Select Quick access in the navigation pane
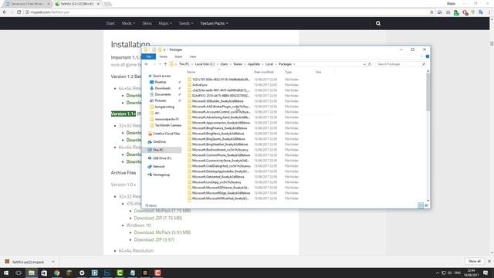Image resolution: width=494 pixels, height=278 pixels. (161, 76)
